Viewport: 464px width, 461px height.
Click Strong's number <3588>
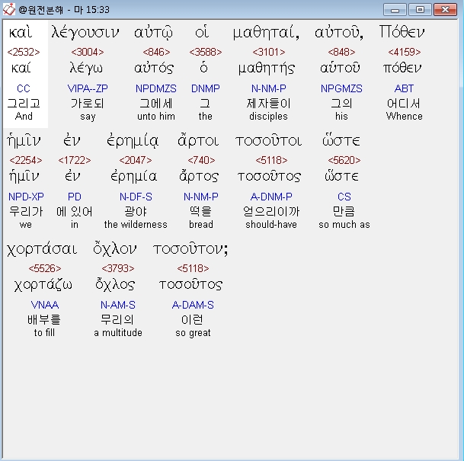[x=206, y=52]
